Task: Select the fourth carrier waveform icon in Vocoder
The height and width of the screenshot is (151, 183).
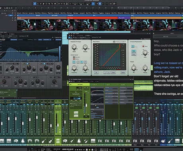Action: [86, 62]
